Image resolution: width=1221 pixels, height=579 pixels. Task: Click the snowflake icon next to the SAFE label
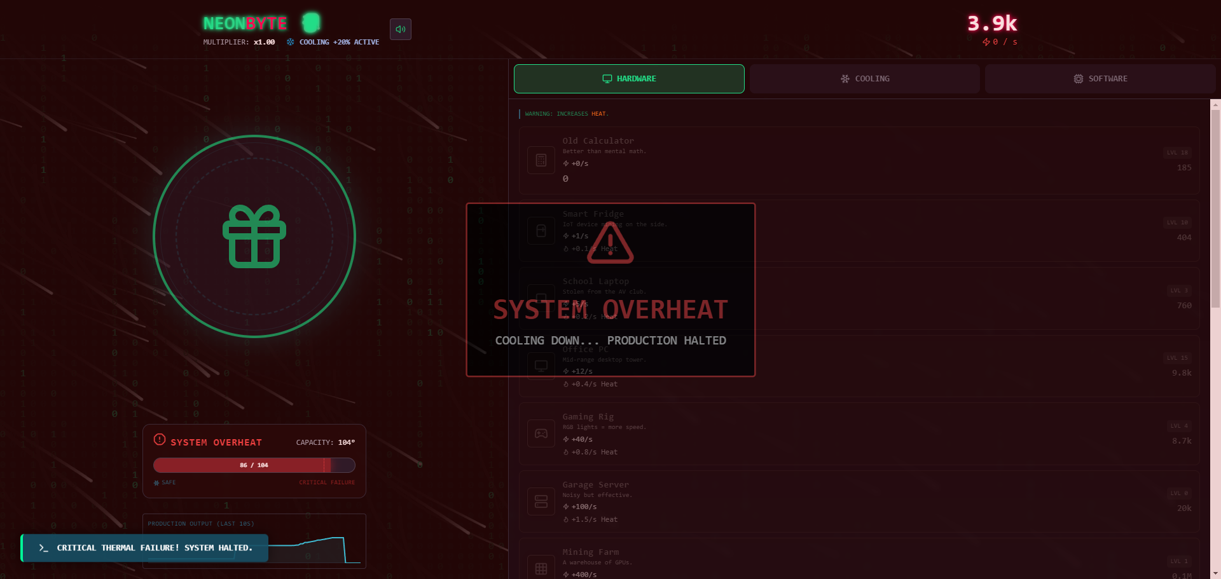[x=156, y=483]
